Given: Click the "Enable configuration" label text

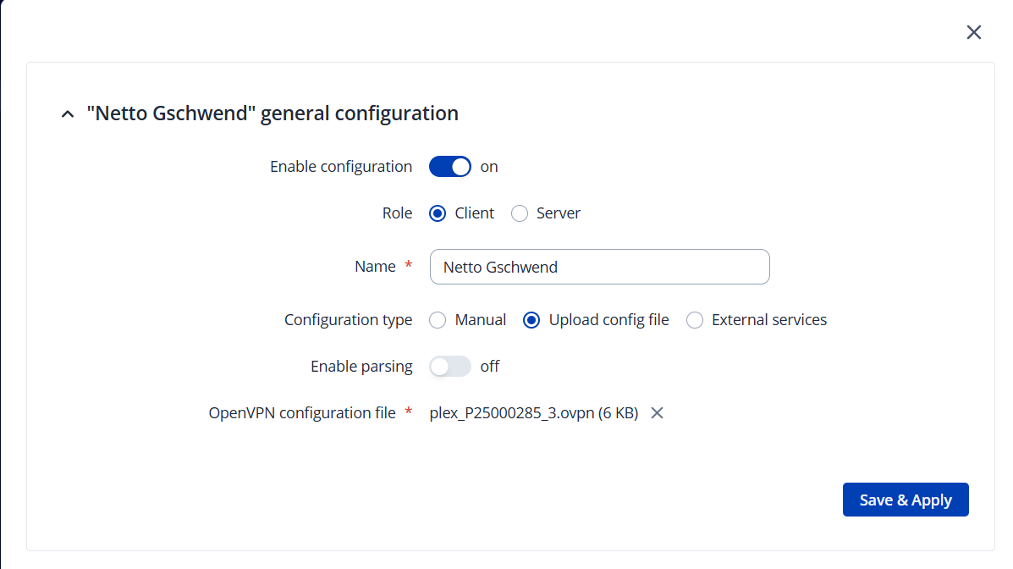Looking at the screenshot, I should [x=341, y=167].
